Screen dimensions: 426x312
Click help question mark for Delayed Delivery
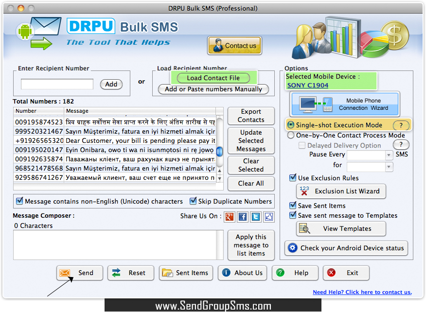[x=401, y=145]
